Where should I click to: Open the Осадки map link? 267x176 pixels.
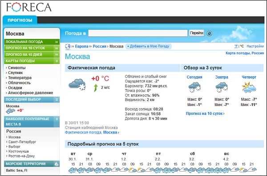(15, 88)
